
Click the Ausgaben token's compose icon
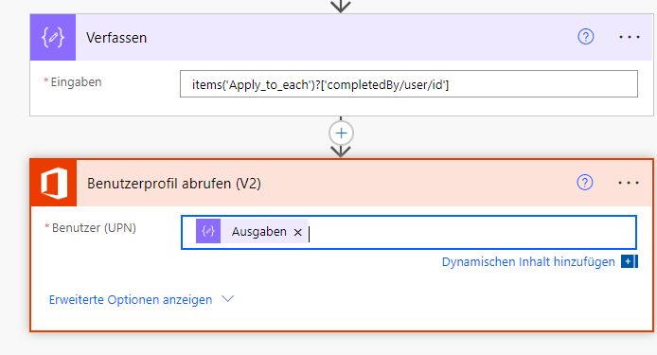[x=208, y=231]
